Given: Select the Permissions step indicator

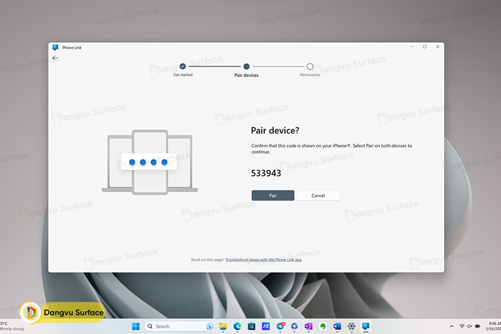Looking at the screenshot, I should point(310,66).
